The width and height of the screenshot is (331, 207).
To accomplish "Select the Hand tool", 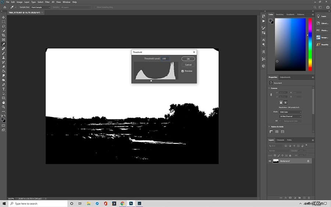I will (3, 103).
